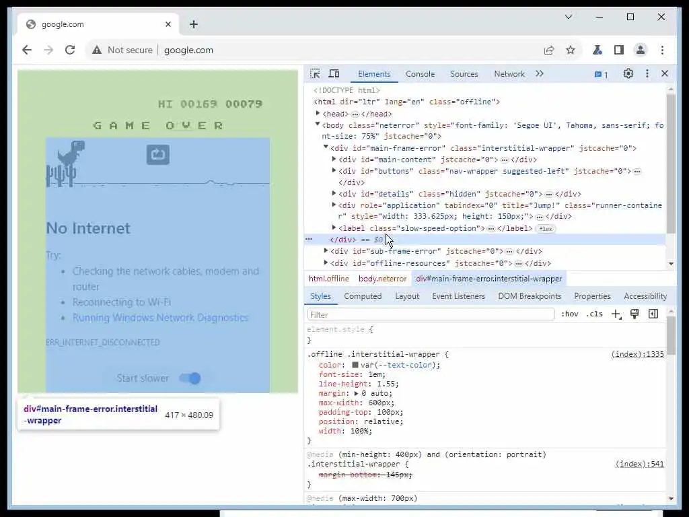Click the three-dot row actions beside </div>
Screen dimensions: 689x517
(x=309, y=240)
